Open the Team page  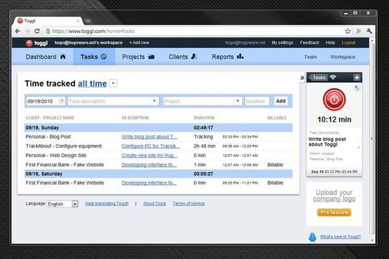[310, 57]
